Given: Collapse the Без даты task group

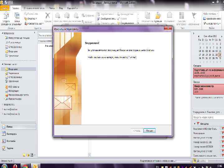Looking at the screenshot, I should tap(194, 124).
